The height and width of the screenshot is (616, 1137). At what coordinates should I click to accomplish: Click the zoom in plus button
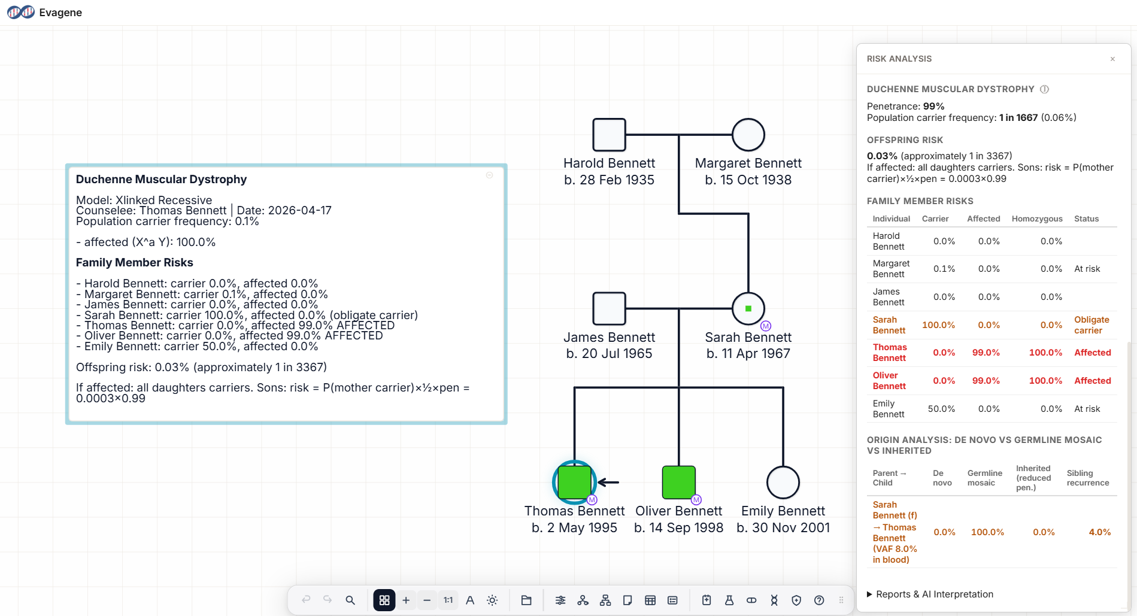(406, 600)
